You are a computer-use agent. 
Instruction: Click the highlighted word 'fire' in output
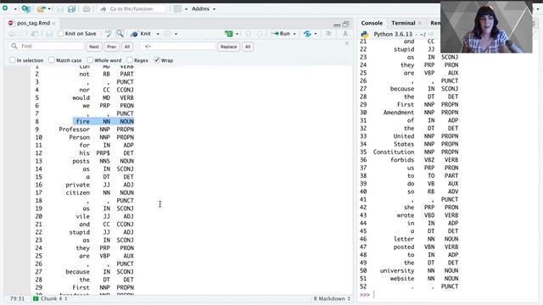point(83,121)
